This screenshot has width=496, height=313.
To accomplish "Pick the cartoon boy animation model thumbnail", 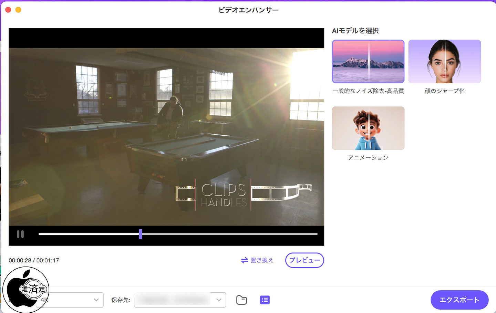I will (368, 128).
